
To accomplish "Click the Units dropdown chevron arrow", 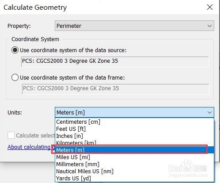I will coord(209,113).
